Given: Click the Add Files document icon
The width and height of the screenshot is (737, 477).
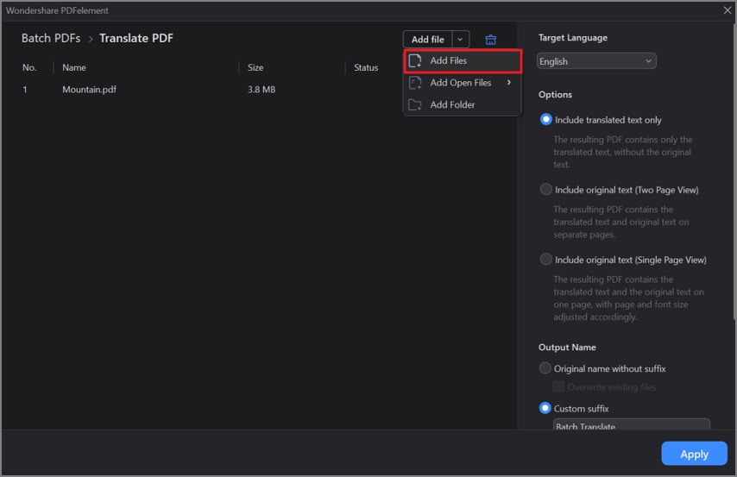Looking at the screenshot, I should coord(415,61).
